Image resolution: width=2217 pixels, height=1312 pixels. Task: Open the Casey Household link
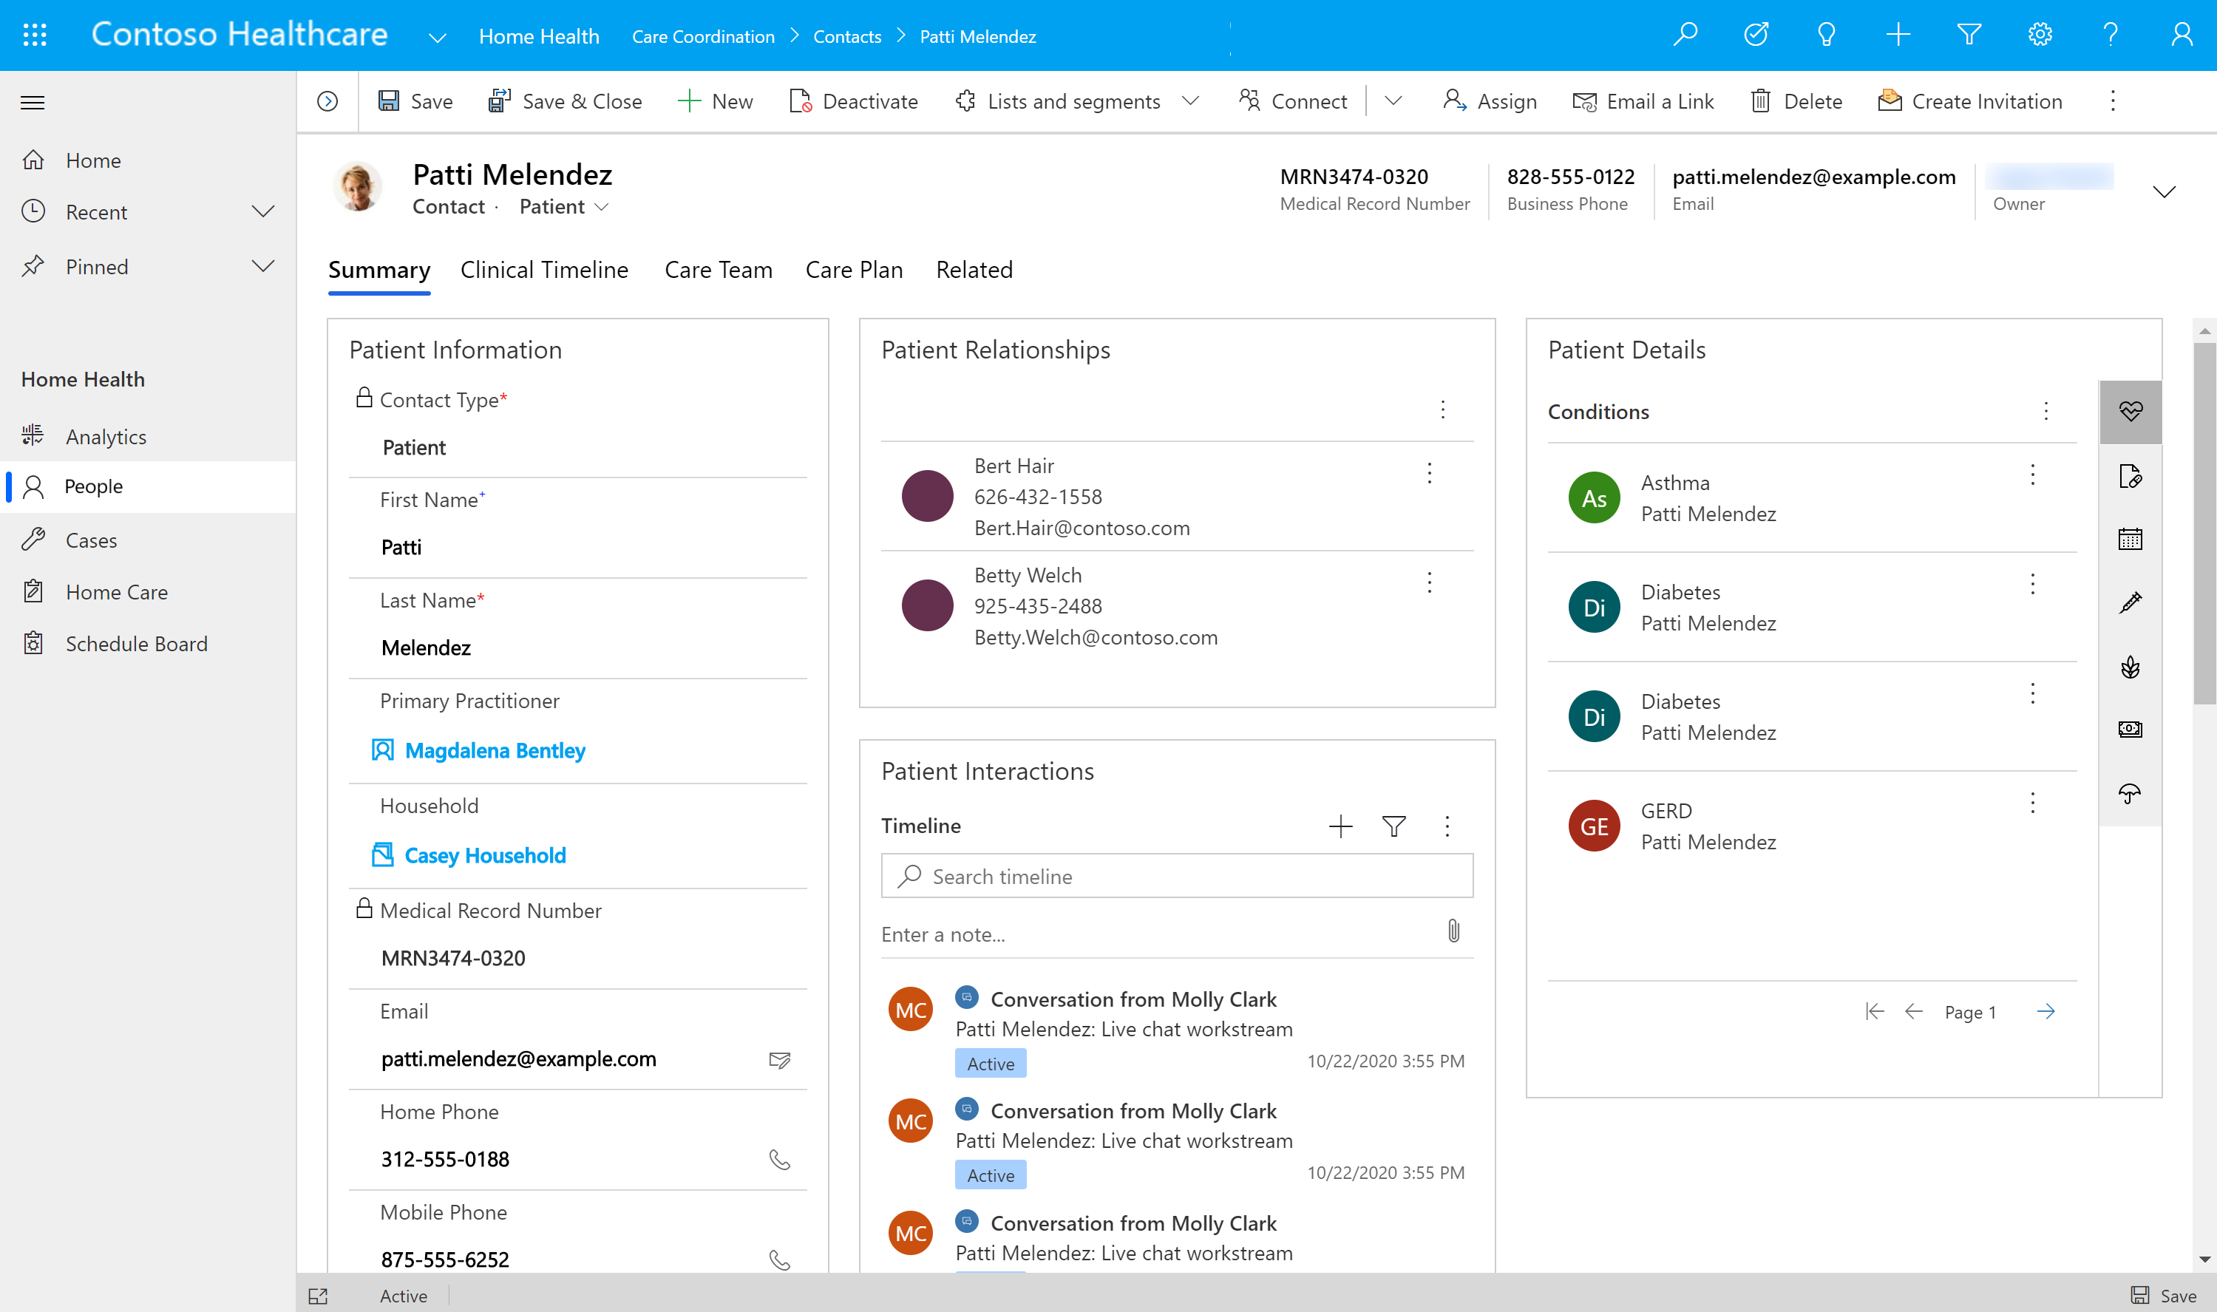485,856
